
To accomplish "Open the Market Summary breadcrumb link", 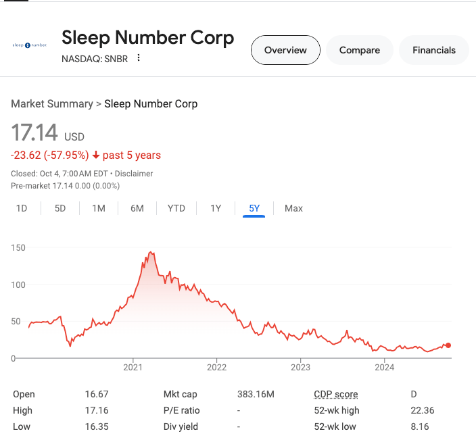I will pos(51,104).
